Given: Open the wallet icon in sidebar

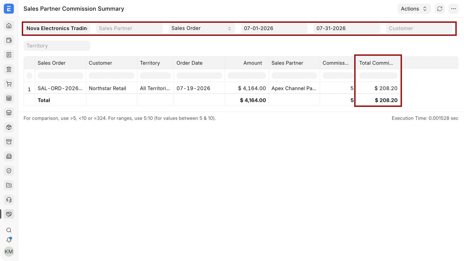Looking at the screenshot, I should coord(9,40).
